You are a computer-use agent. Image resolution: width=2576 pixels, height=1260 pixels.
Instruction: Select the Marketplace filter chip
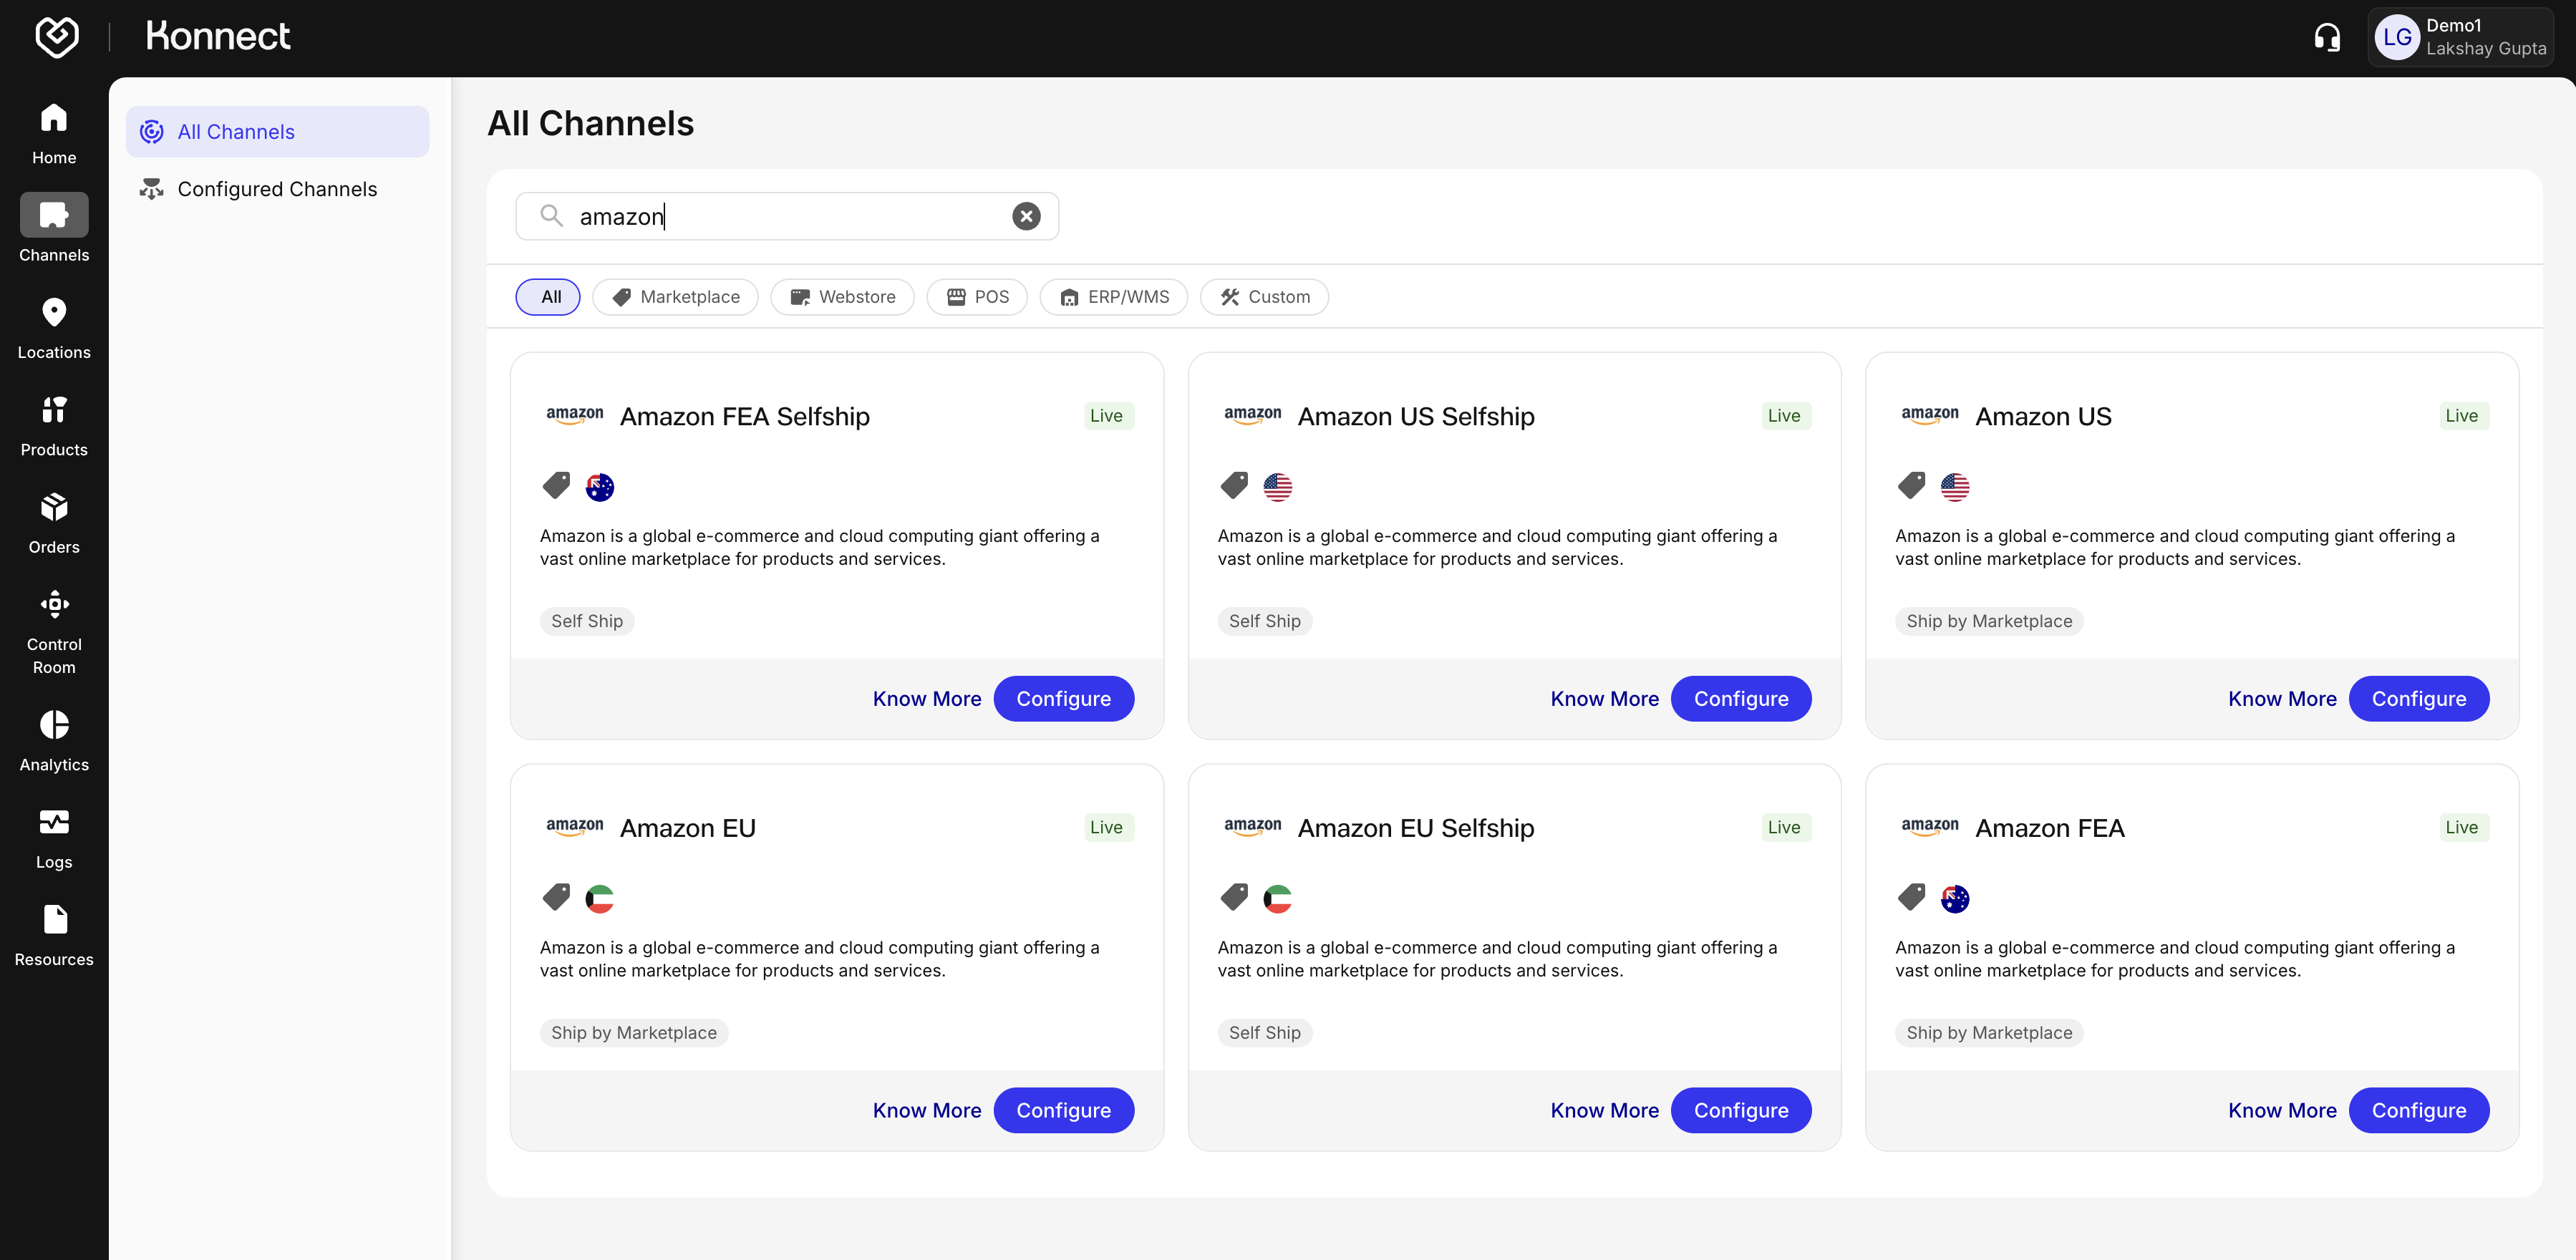tap(675, 297)
